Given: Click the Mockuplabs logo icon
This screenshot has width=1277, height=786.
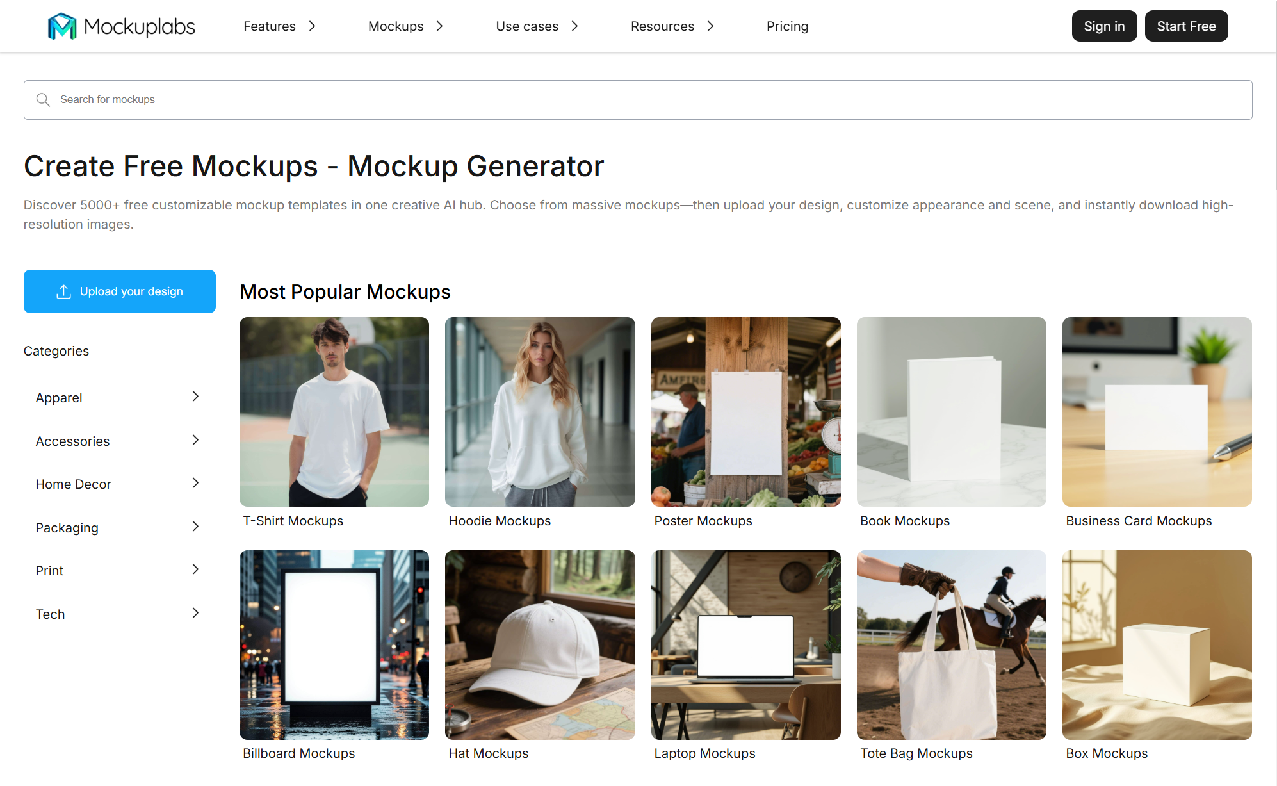Looking at the screenshot, I should (x=62, y=26).
